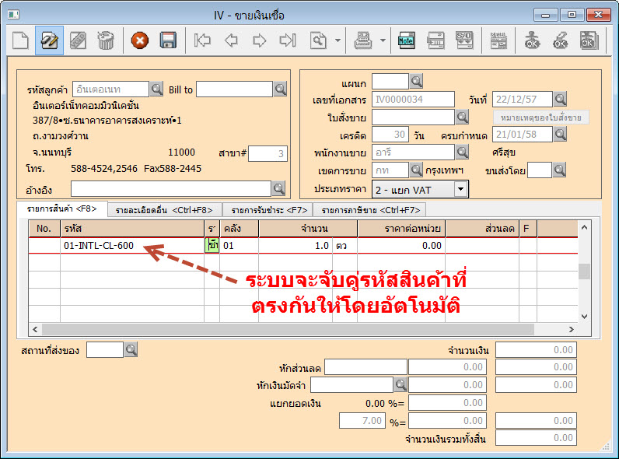
Task: Click the เครดิต days field
Action: coord(390,135)
